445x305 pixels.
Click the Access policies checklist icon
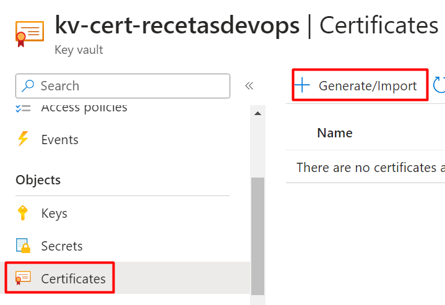pyautogui.click(x=23, y=108)
